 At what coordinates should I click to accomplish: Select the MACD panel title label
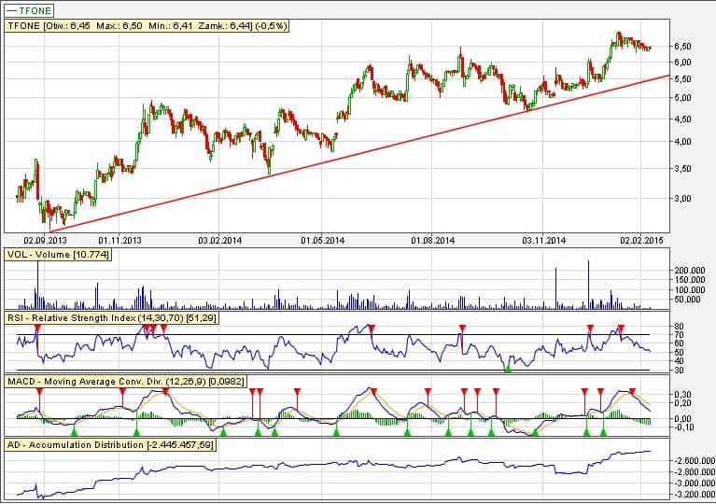point(123,383)
